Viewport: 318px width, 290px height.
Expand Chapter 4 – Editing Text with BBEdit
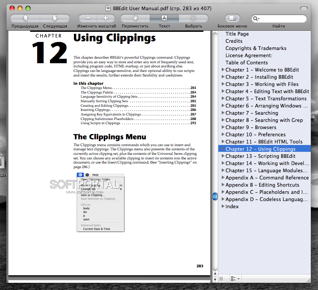click(223, 91)
